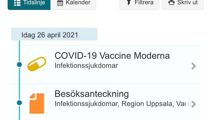
Task: Click Infektionssjukdomar, Region Uppsala subtitle text
Action: [x=113, y=104]
